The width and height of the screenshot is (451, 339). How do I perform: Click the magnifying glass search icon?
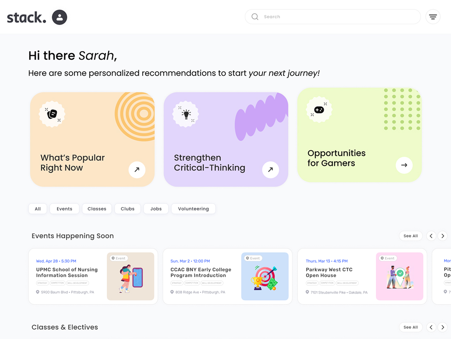pos(255,17)
